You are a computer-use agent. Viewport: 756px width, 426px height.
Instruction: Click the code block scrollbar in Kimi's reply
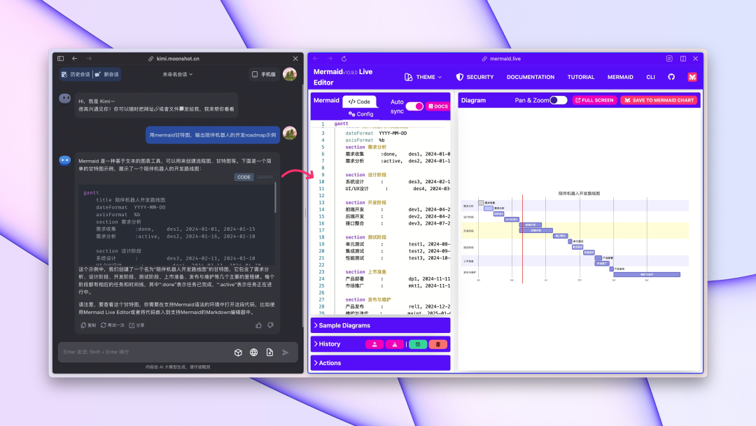(x=275, y=197)
